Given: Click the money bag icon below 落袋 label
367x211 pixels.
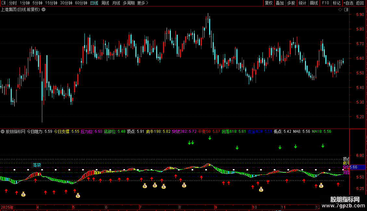Looking at the screenshot, I should coord(23,194).
